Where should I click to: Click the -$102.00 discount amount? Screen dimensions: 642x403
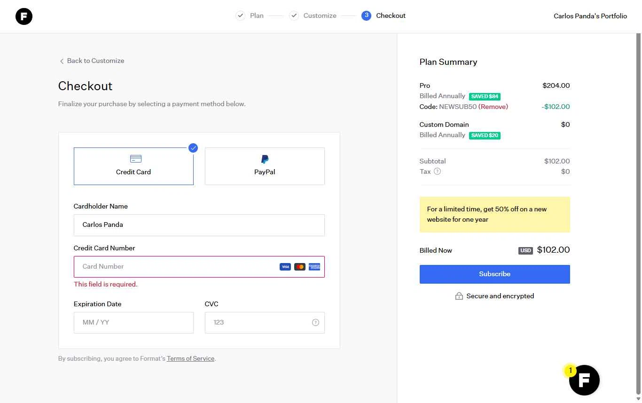(556, 107)
